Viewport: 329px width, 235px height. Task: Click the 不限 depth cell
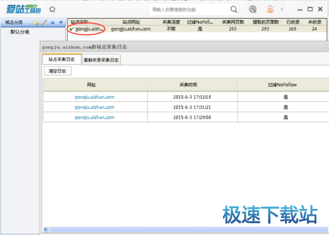pyautogui.click(x=171, y=29)
